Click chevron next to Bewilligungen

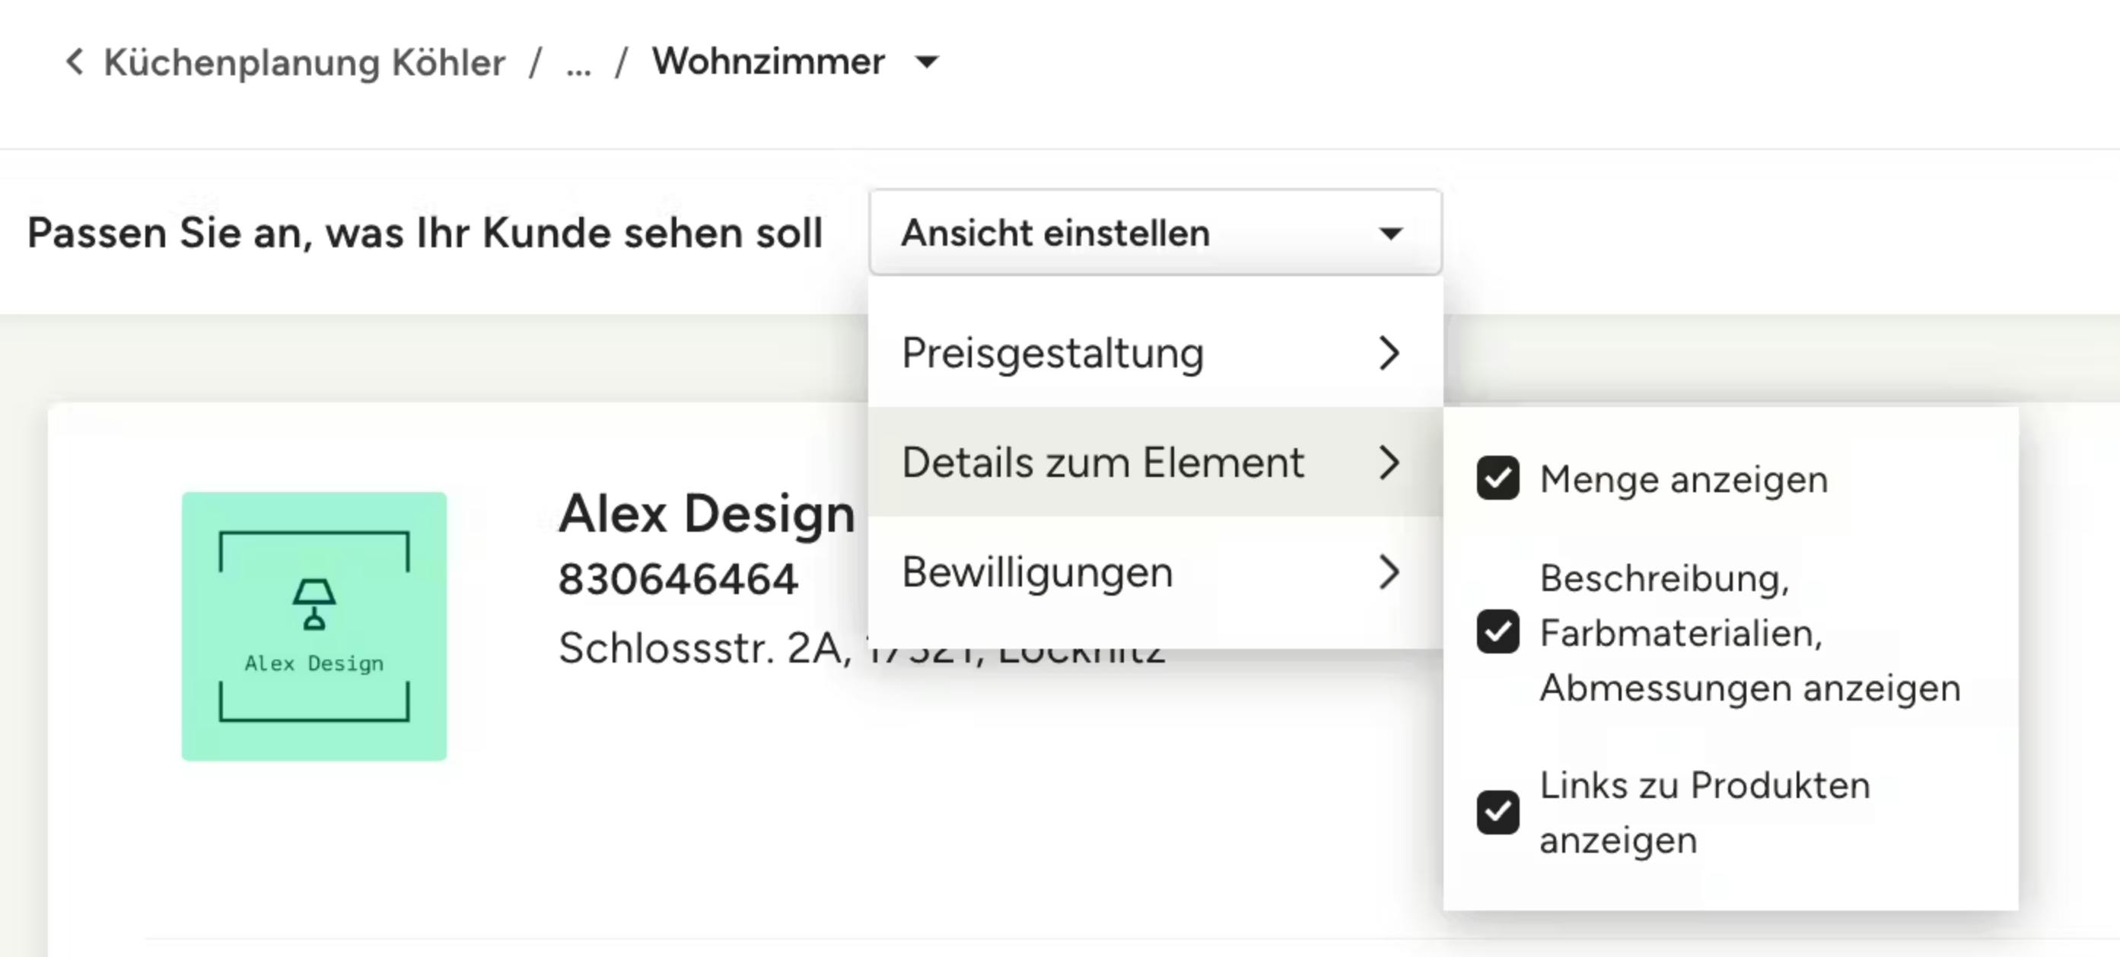(x=1389, y=572)
